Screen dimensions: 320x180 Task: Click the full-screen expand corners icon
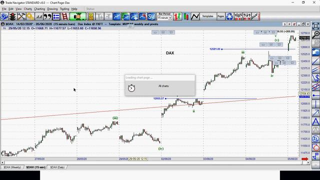pos(315,26)
